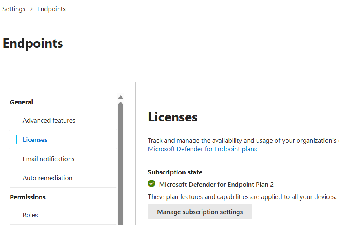The image size is (339, 225).
Task: Click the 'These plan features' description text
Action: click(242, 197)
